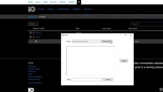163x92 pixels.
Task: Go to the Profile page
Action: [41, 9]
